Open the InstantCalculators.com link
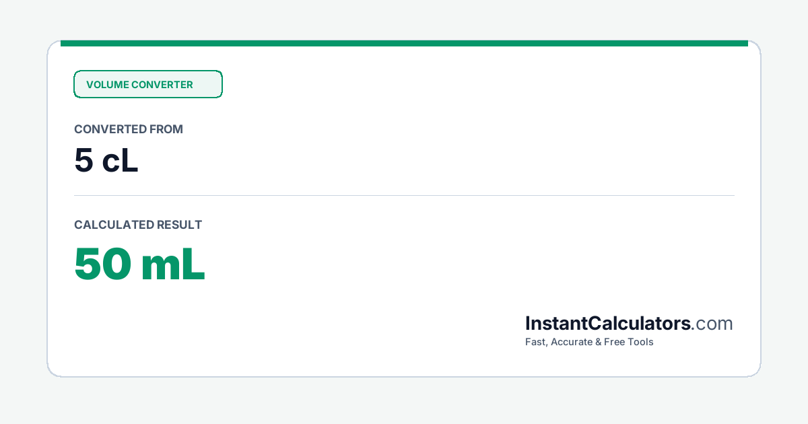The width and height of the screenshot is (808, 424). click(629, 324)
